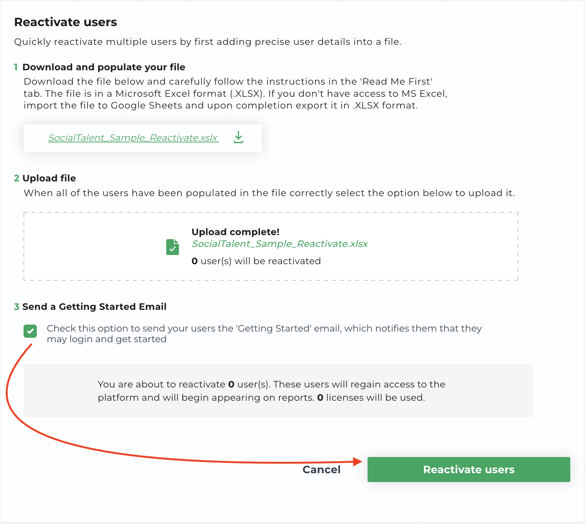The width and height of the screenshot is (585, 524).
Task: Open uploaded SocialTalent_Sample_Reactivate.xlsx file name
Action: pos(280,244)
